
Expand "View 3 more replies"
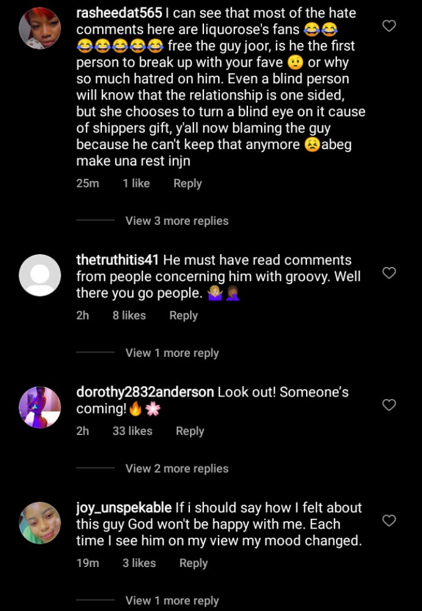click(x=176, y=221)
